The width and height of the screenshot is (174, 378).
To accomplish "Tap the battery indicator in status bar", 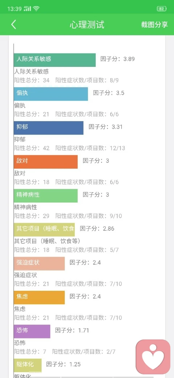I will 162,9.
